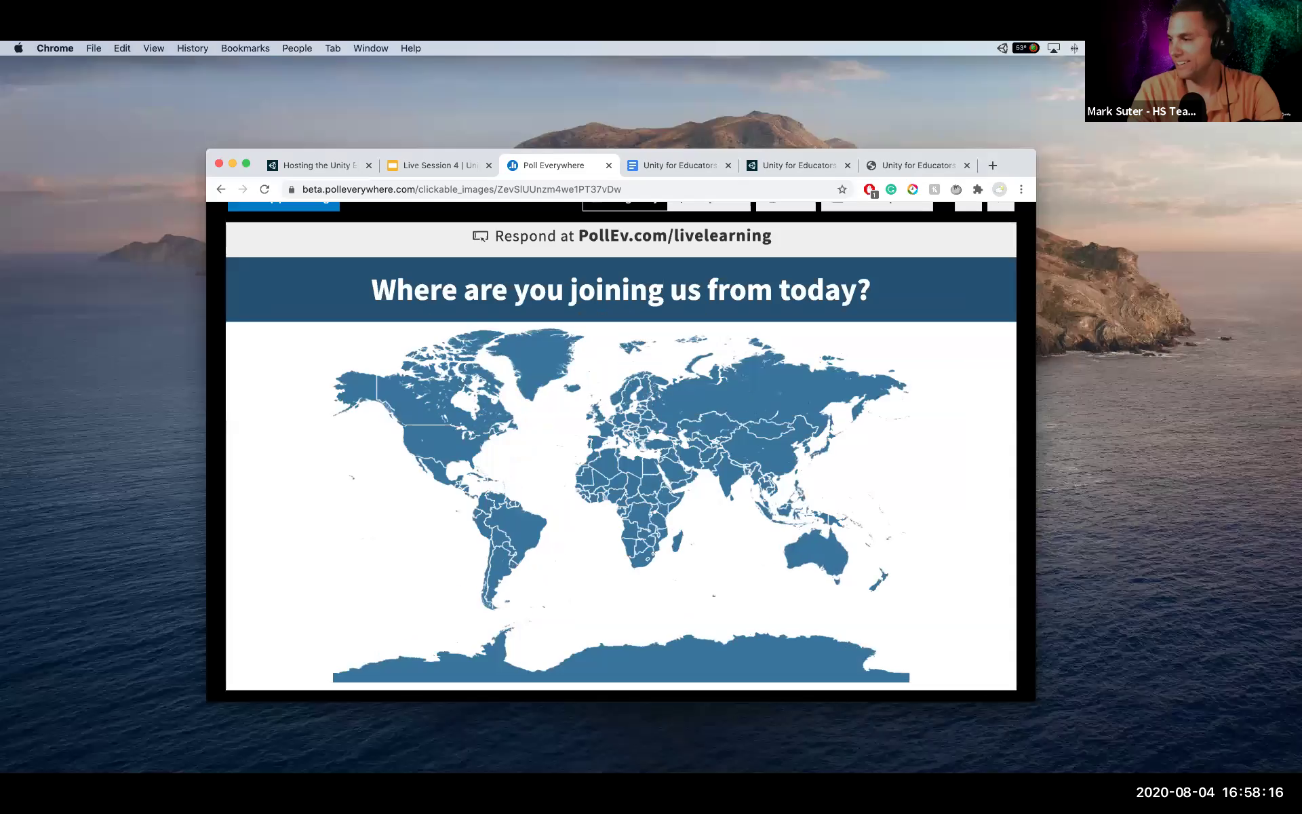Click the battery status in the menu bar

coord(1024,47)
